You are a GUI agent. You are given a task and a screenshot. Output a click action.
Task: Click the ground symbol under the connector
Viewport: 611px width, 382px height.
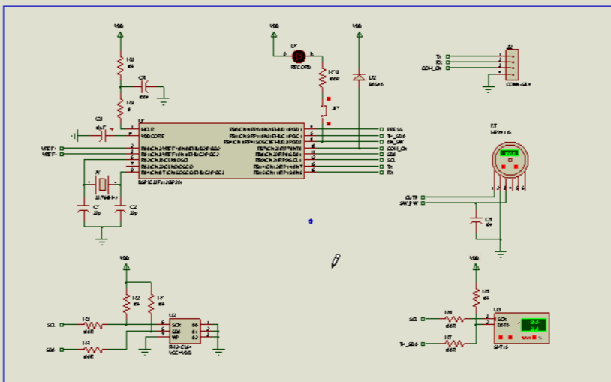(x=489, y=89)
